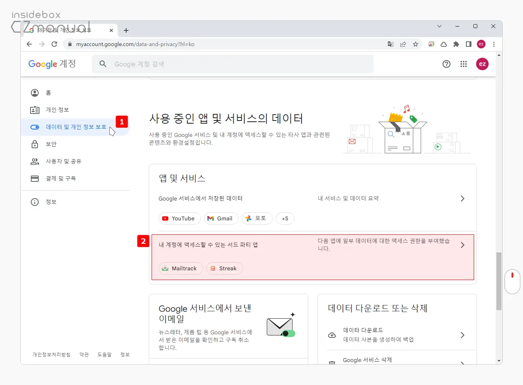Image resolution: width=523 pixels, height=385 pixels.
Task: Open the browser tab search dropdown arrow
Action: tap(439, 26)
